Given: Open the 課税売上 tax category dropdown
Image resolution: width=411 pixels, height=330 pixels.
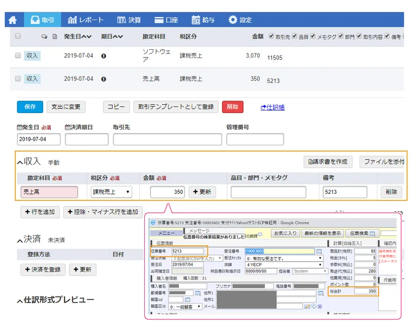Looking at the screenshot, I should (111, 192).
